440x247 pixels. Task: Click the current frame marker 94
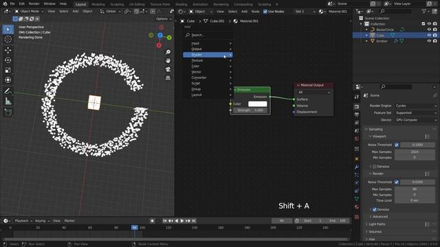pyautogui.click(x=135, y=227)
